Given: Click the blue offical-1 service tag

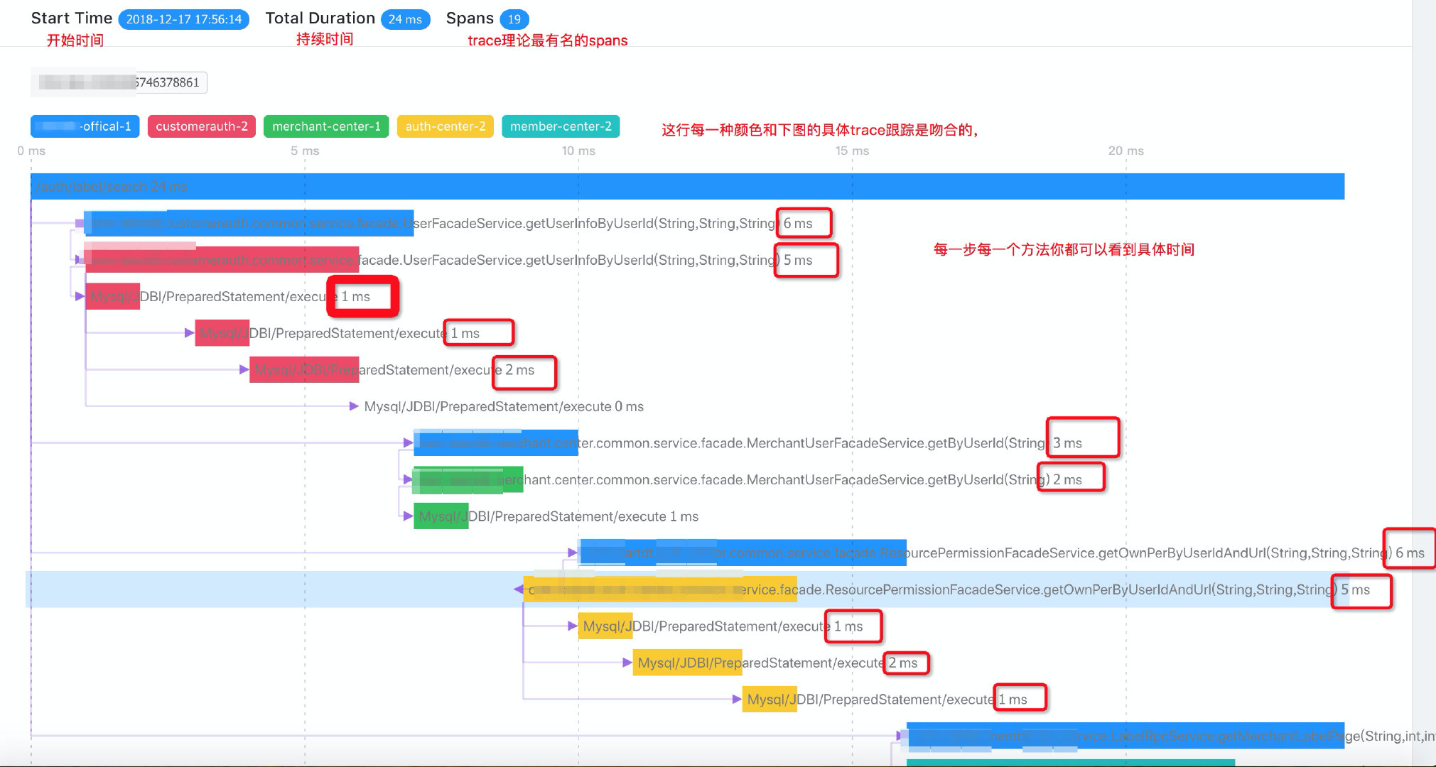Looking at the screenshot, I should click(85, 126).
